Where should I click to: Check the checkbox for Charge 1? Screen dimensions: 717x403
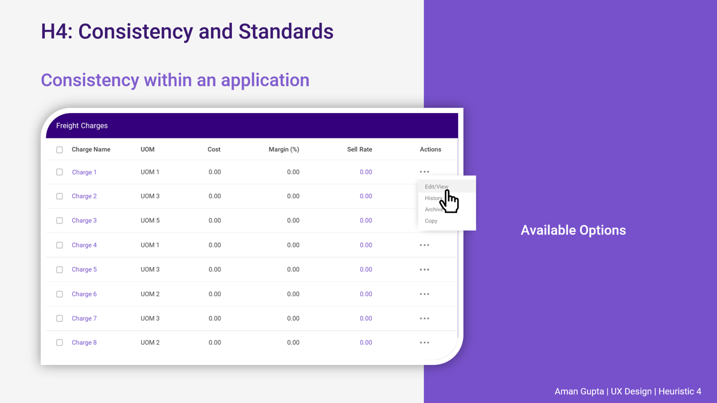click(59, 172)
